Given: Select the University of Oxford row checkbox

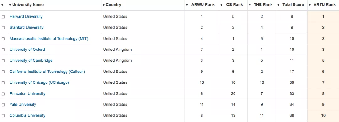Looking at the screenshot, I should [3, 50].
